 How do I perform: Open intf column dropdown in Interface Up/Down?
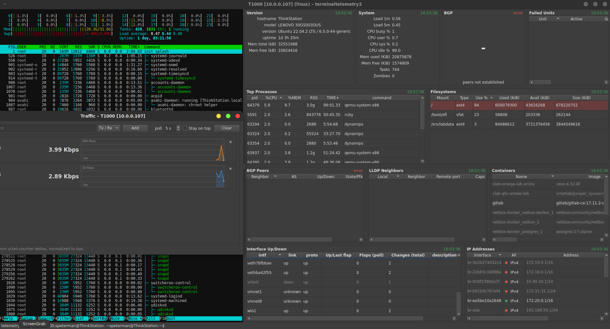tap(280, 255)
